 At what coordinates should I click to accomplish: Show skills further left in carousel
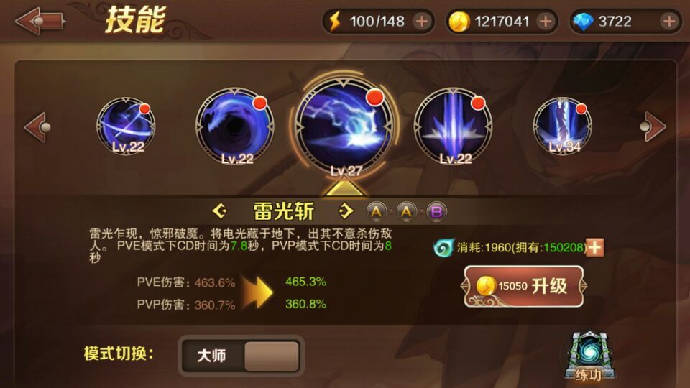(x=37, y=127)
